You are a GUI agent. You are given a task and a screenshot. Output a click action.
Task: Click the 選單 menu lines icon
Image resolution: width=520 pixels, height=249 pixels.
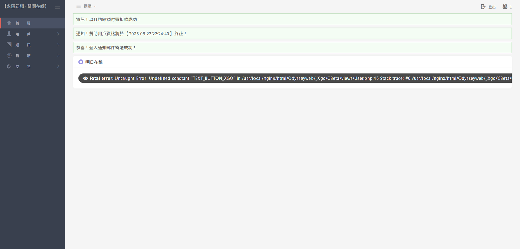78,6
